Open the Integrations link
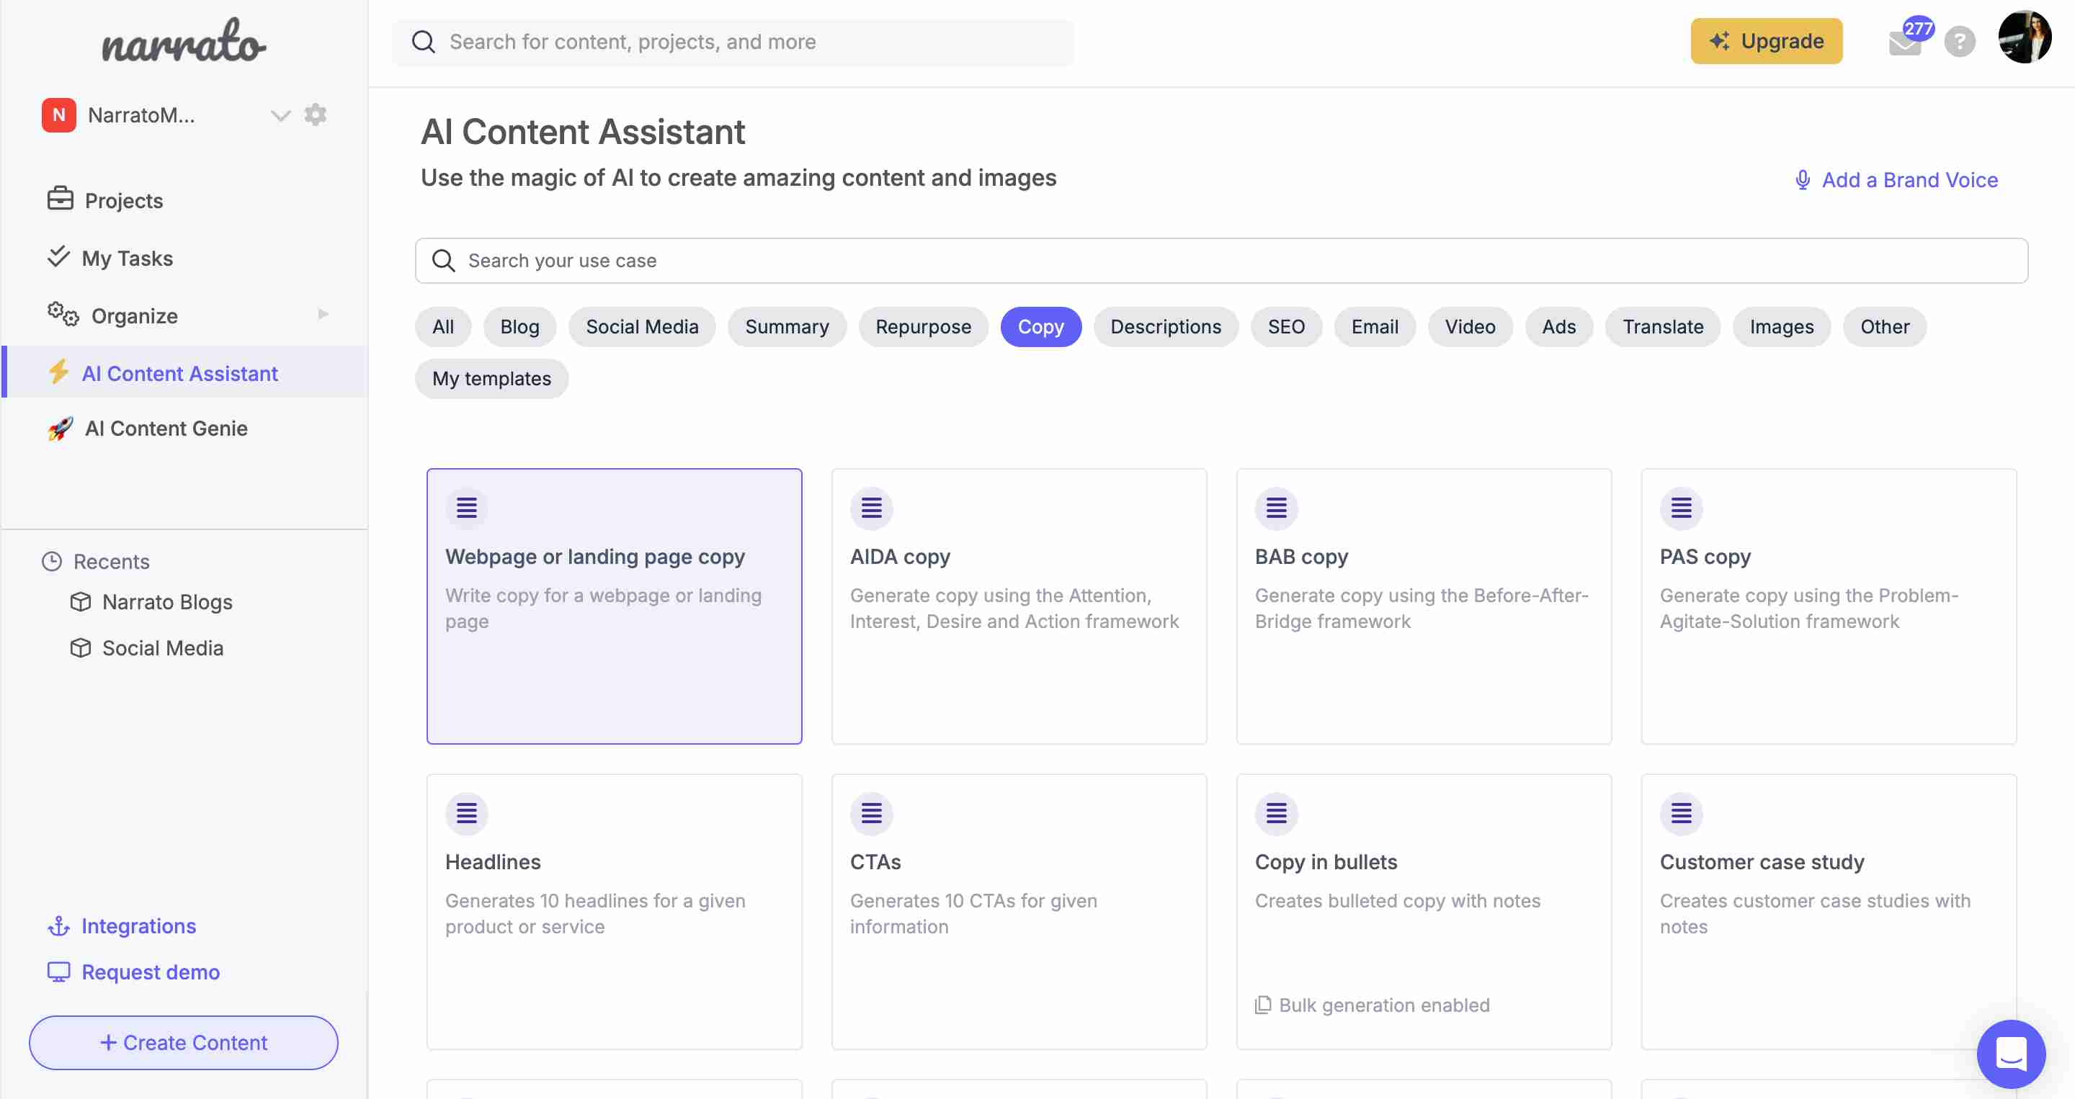This screenshot has width=2075, height=1099. [138, 927]
